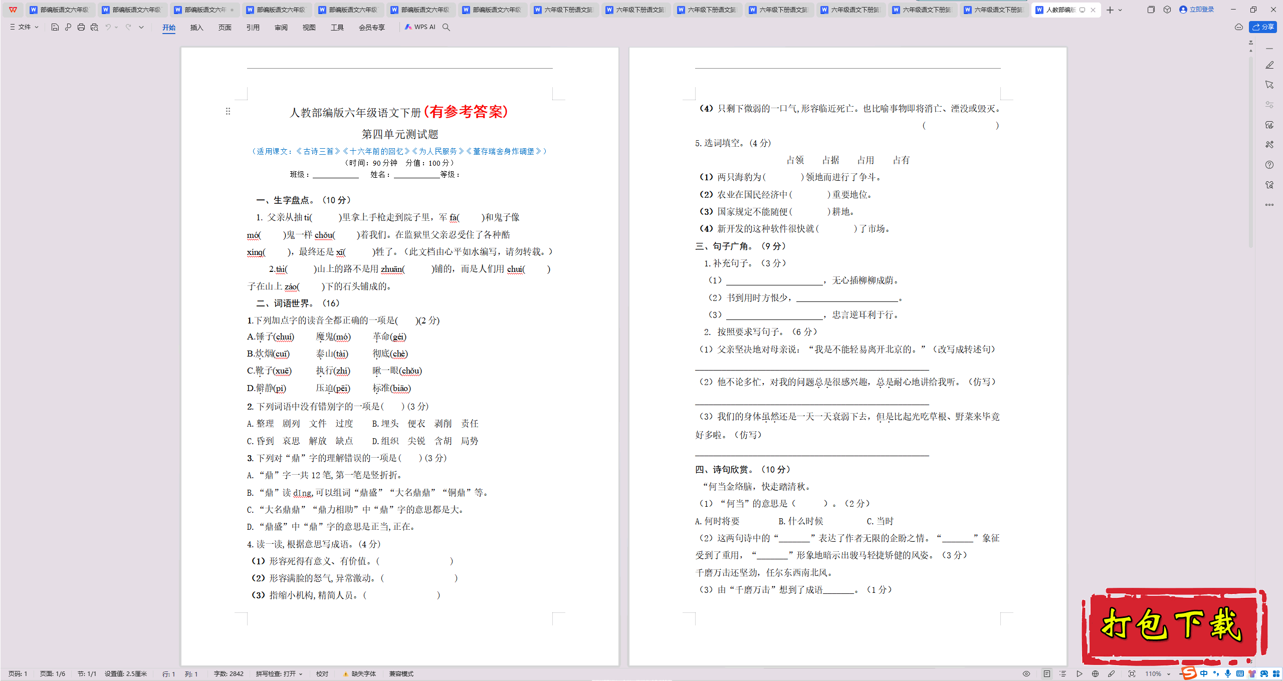Click the Undo arrow icon
This screenshot has width=1283, height=681.
108,27
